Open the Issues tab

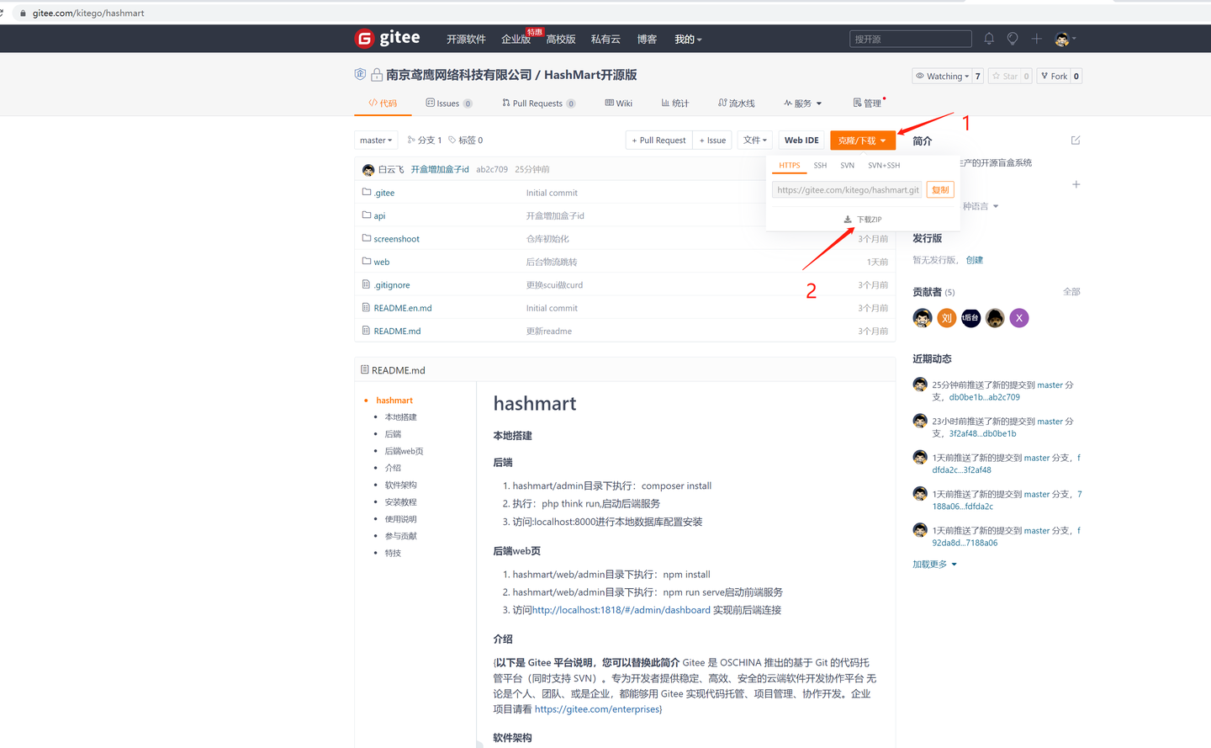click(444, 103)
